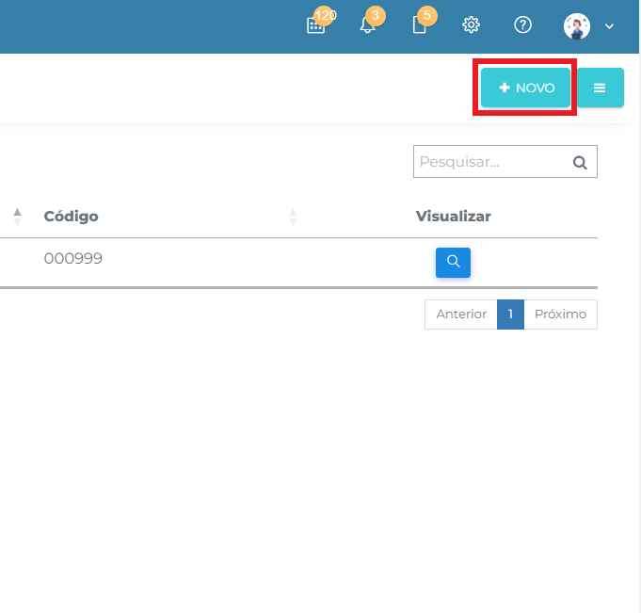The image size is (641, 613).
Task: Open the help question mark icon
Action: point(522,25)
